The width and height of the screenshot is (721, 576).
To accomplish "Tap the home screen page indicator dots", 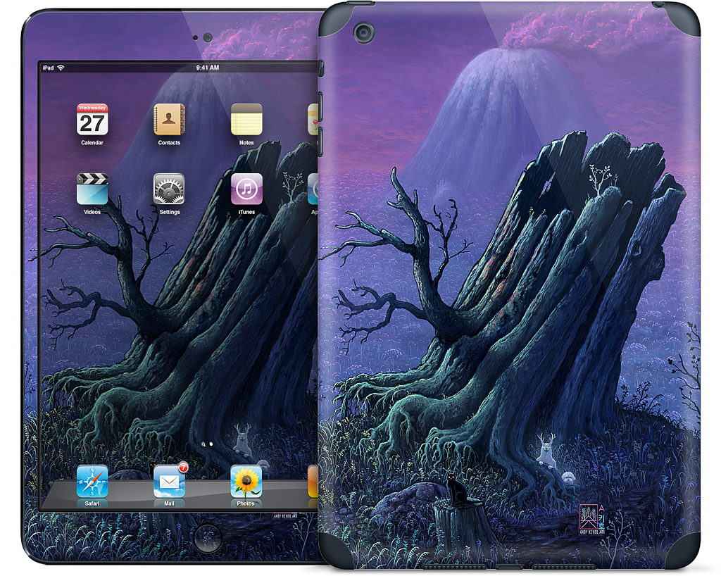I will point(207,444).
